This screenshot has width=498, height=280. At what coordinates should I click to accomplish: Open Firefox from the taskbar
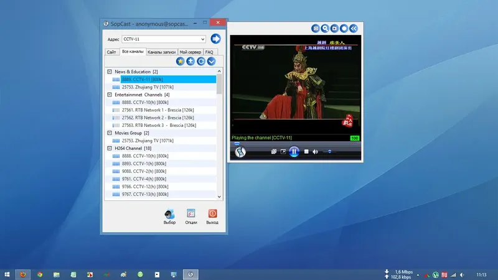pyautogui.click(x=23, y=274)
